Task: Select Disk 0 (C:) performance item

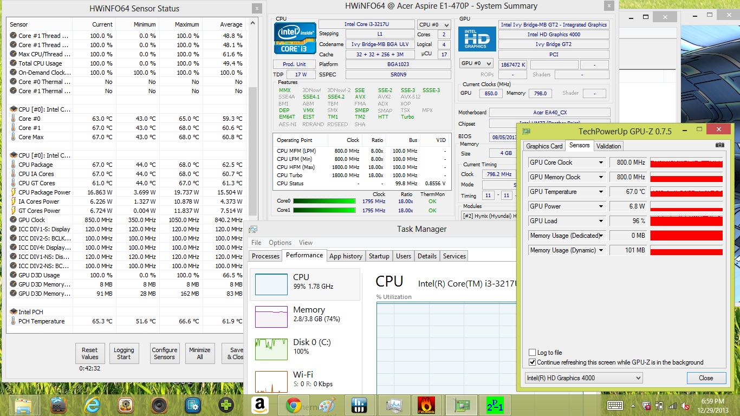Action: pos(304,347)
